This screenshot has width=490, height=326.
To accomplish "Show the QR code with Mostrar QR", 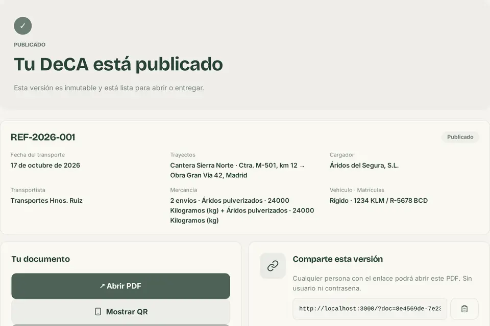I will (x=120, y=312).
